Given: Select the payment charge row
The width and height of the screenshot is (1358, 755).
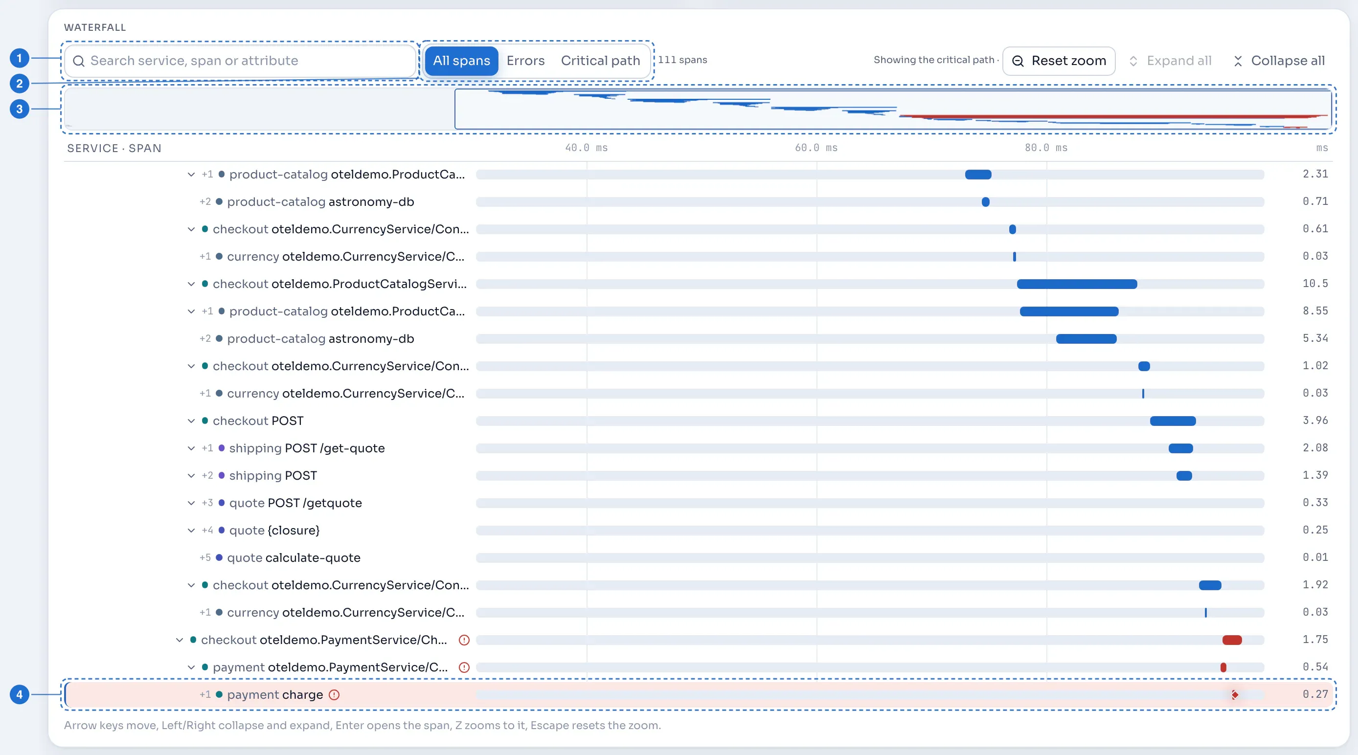Looking at the screenshot, I should (x=699, y=694).
